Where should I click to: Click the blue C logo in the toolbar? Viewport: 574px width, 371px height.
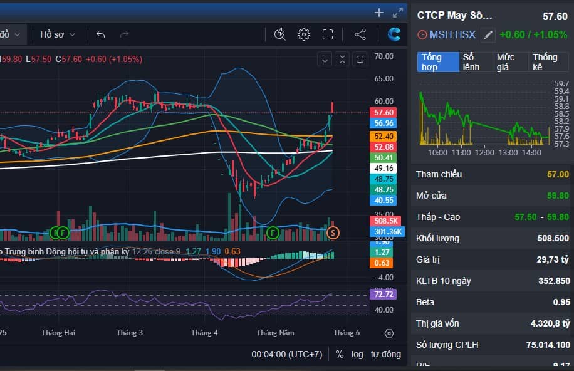click(x=394, y=34)
